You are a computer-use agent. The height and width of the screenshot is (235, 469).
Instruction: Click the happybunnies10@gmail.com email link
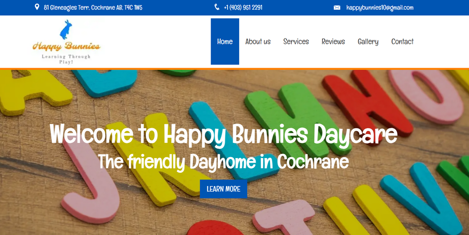point(380,8)
